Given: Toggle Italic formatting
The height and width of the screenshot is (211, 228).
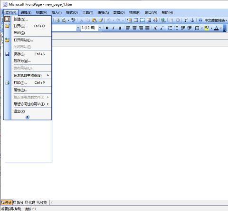Looking at the screenshot, I should pyautogui.click(x=114, y=28).
